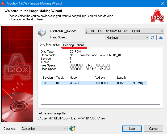The height and width of the screenshot is (134, 167).
Task: Click the DVD/CD drive icon
Action: click(42, 32)
